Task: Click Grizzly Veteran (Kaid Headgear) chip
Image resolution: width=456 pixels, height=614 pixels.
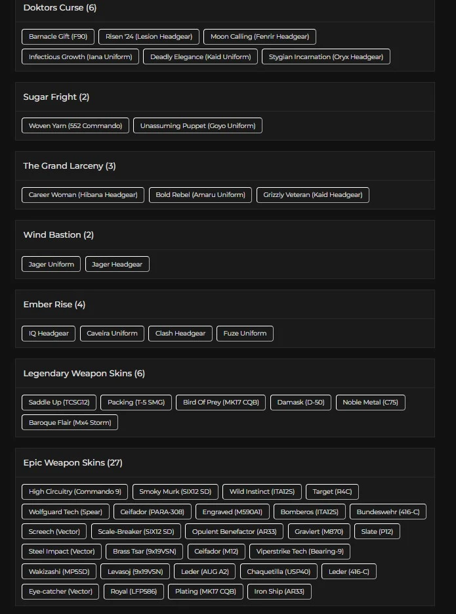Action: tap(312, 195)
